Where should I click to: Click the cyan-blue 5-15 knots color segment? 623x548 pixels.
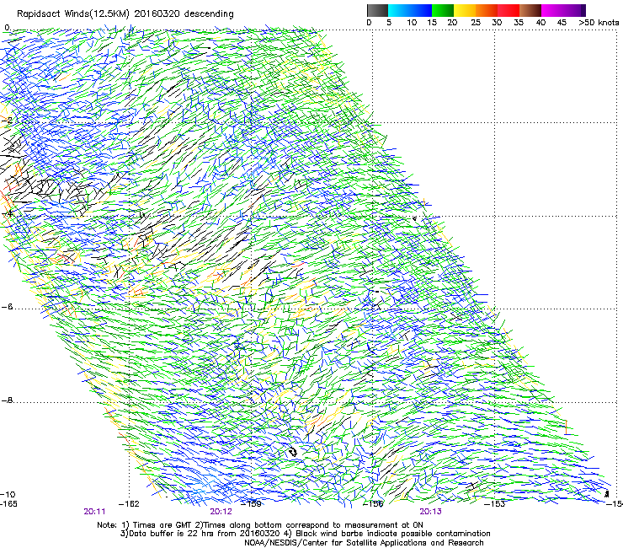[x=410, y=10]
